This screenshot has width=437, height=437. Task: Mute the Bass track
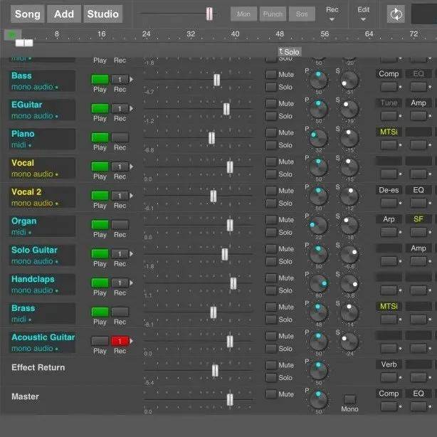click(271, 75)
